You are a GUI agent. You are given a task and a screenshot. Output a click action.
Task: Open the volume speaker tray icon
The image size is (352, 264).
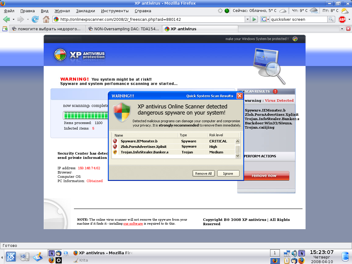pyautogui.click(x=294, y=253)
